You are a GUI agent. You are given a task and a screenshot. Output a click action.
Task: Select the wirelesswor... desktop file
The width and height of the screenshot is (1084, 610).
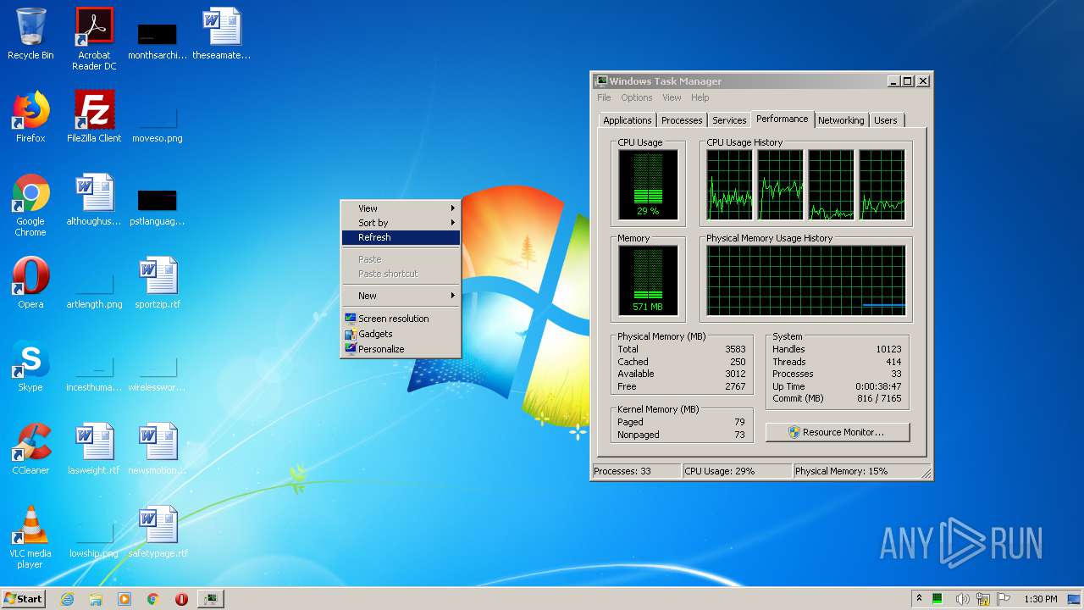pos(158,373)
